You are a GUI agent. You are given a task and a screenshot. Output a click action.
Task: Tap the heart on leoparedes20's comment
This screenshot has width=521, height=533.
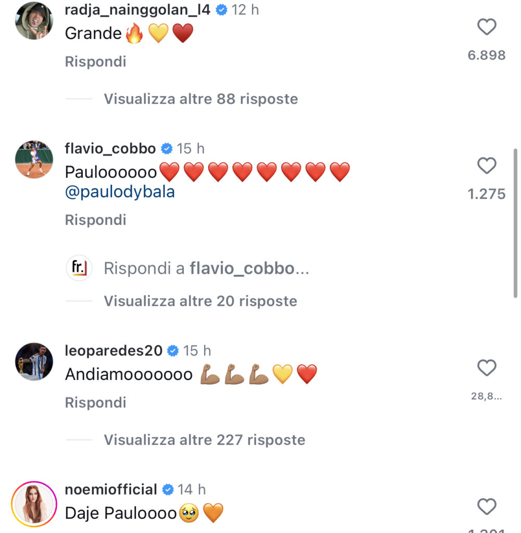487,368
